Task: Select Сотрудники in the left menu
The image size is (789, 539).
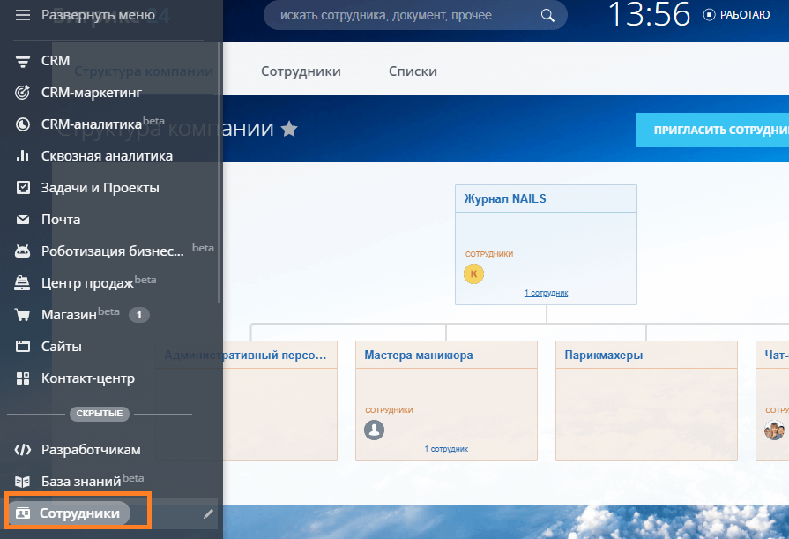Action: (x=79, y=513)
